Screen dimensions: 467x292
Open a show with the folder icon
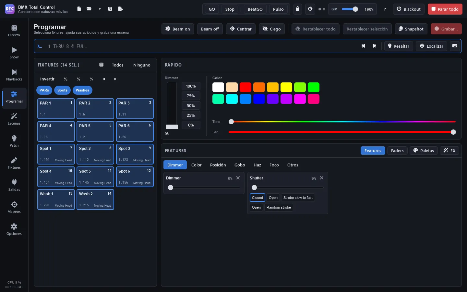tap(89, 9)
